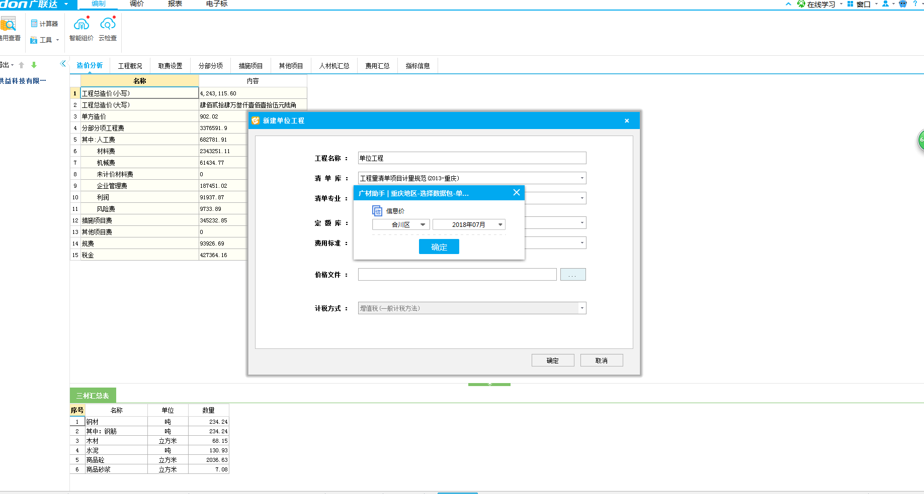Image resolution: width=924 pixels, height=494 pixels.
Task: Click the green move-down arrow
Action: (34, 65)
